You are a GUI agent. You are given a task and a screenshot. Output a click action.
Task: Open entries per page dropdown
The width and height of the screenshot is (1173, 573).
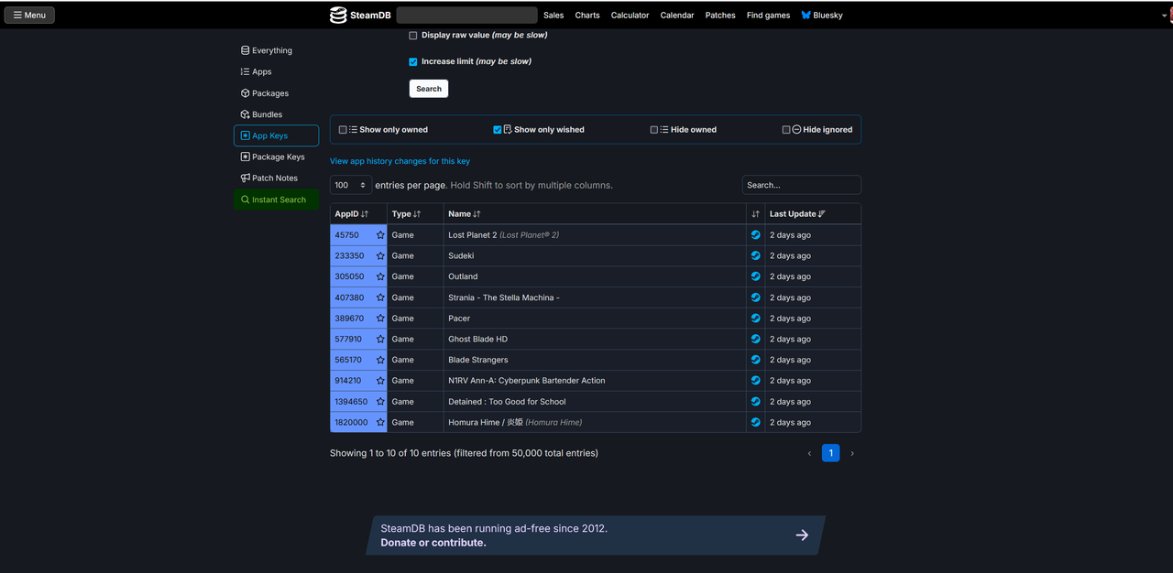coord(351,185)
